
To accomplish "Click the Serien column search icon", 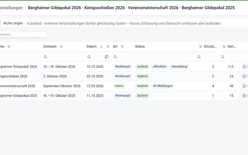I will [222, 57].
